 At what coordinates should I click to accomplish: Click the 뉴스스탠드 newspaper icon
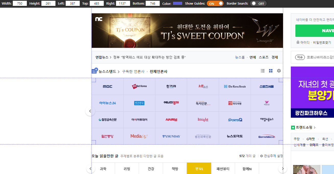pyautogui.click(x=95, y=71)
